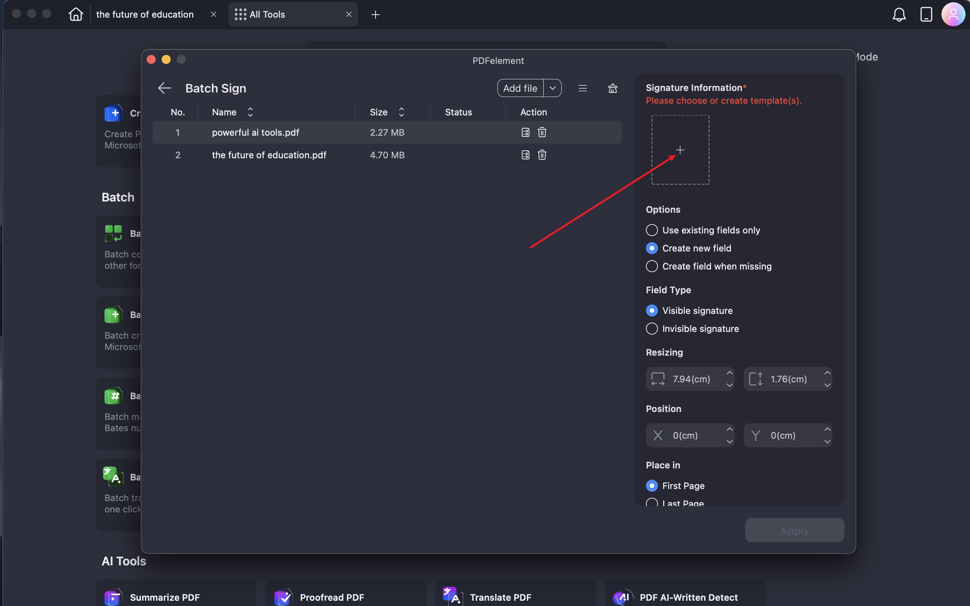Image resolution: width=970 pixels, height=606 pixels.
Task: Select First Page placement
Action: click(x=652, y=486)
